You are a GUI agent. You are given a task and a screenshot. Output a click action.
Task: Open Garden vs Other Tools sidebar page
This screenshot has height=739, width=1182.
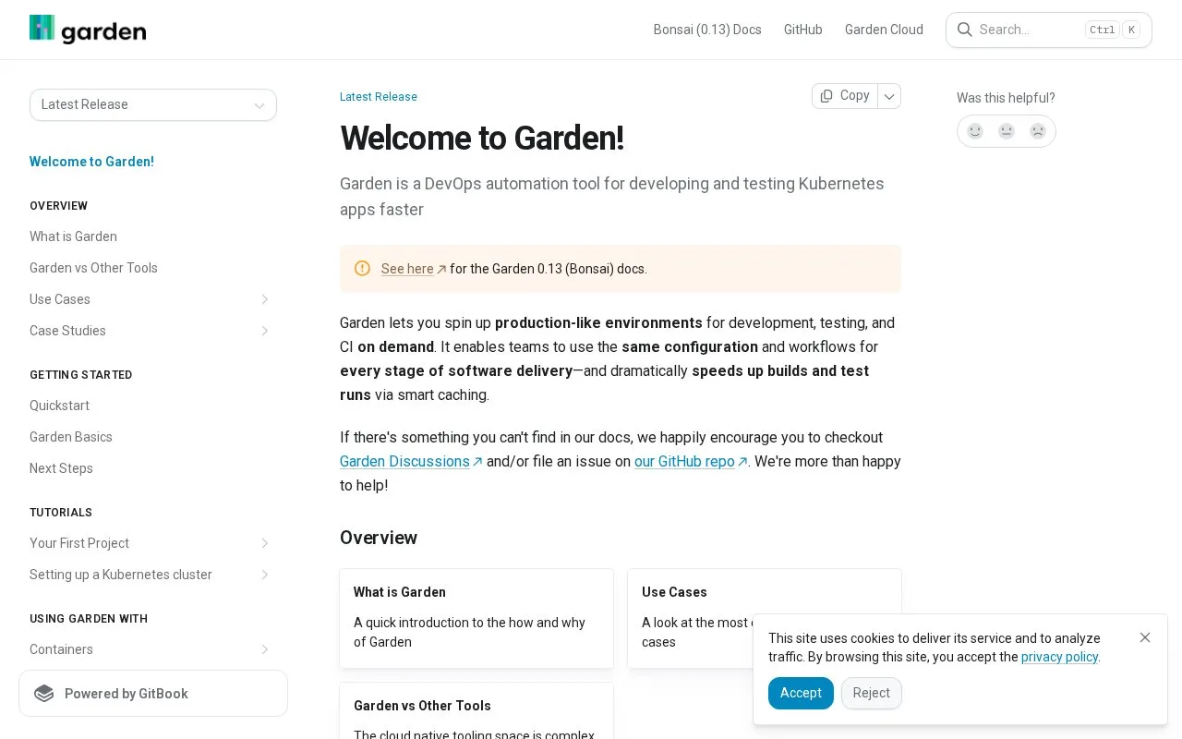coord(93,268)
